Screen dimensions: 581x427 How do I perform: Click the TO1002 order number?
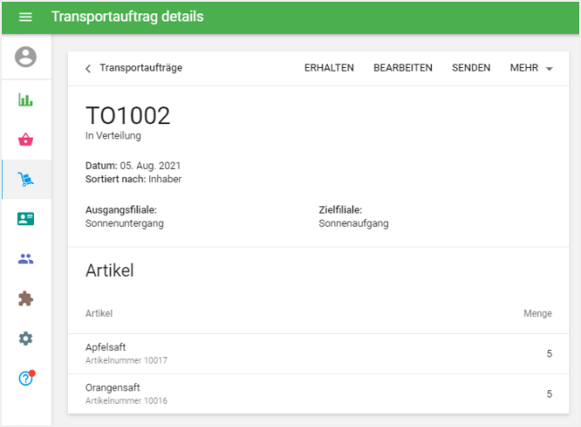[128, 115]
